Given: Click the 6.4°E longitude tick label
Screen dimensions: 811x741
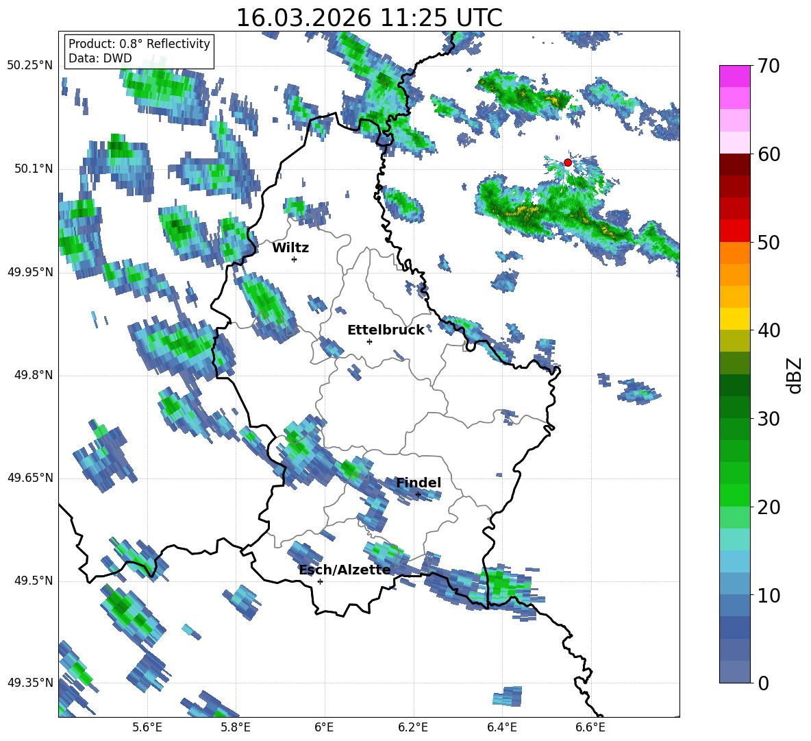Looking at the screenshot, I should tap(501, 727).
